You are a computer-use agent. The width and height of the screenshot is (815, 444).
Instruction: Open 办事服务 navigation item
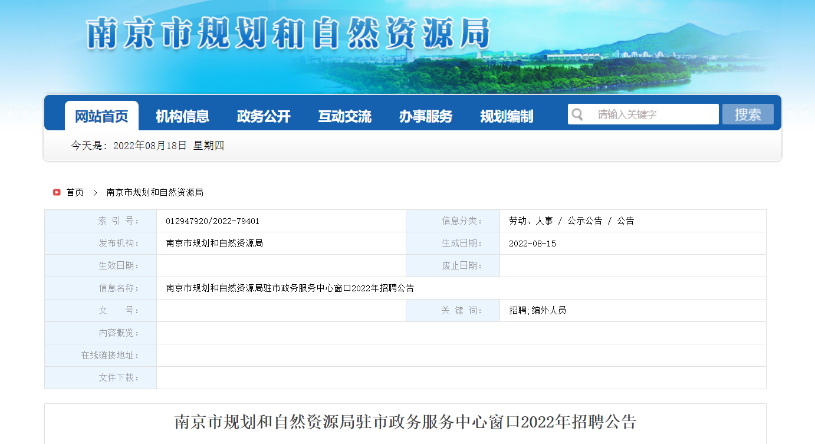(x=426, y=116)
